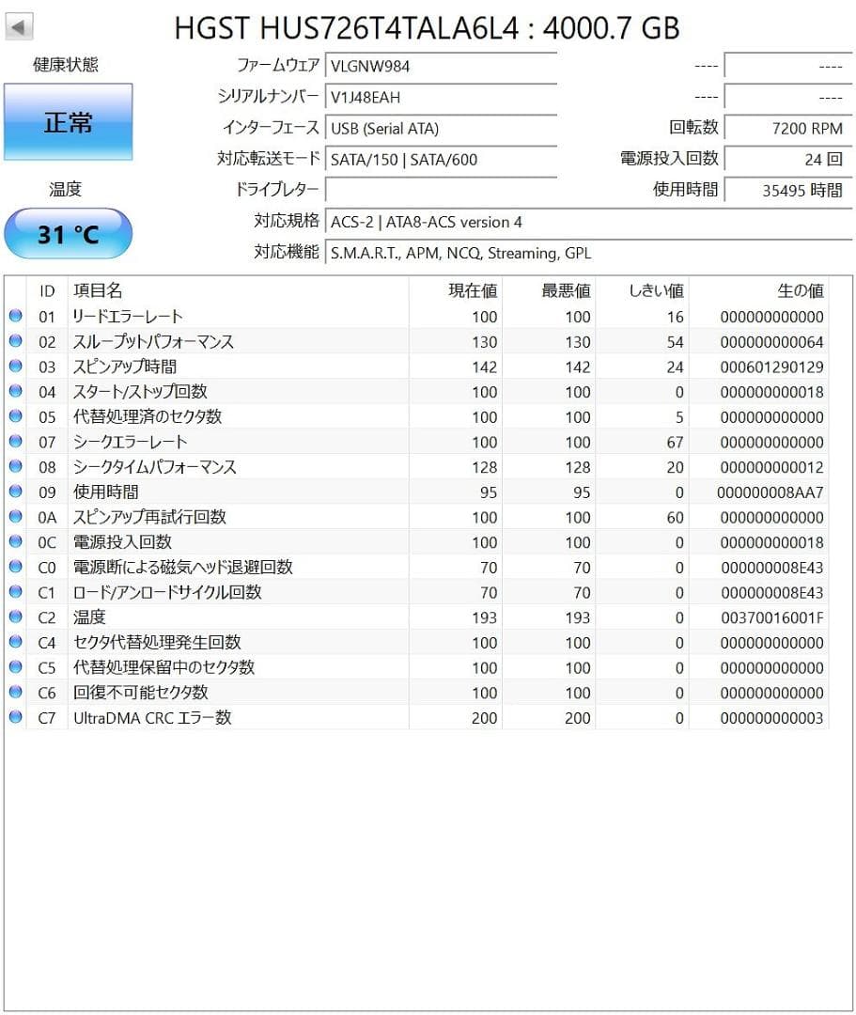This screenshot has width=856, height=1015.
Task: Click status icon for row C6 回復不可能セクタ数
Action: [16, 692]
